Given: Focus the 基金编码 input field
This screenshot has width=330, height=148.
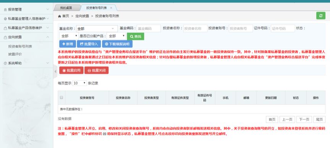Looking at the screenshot, I should [x=149, y=28].
